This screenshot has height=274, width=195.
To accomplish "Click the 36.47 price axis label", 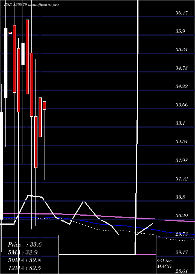I will click(x=182, y=13).
